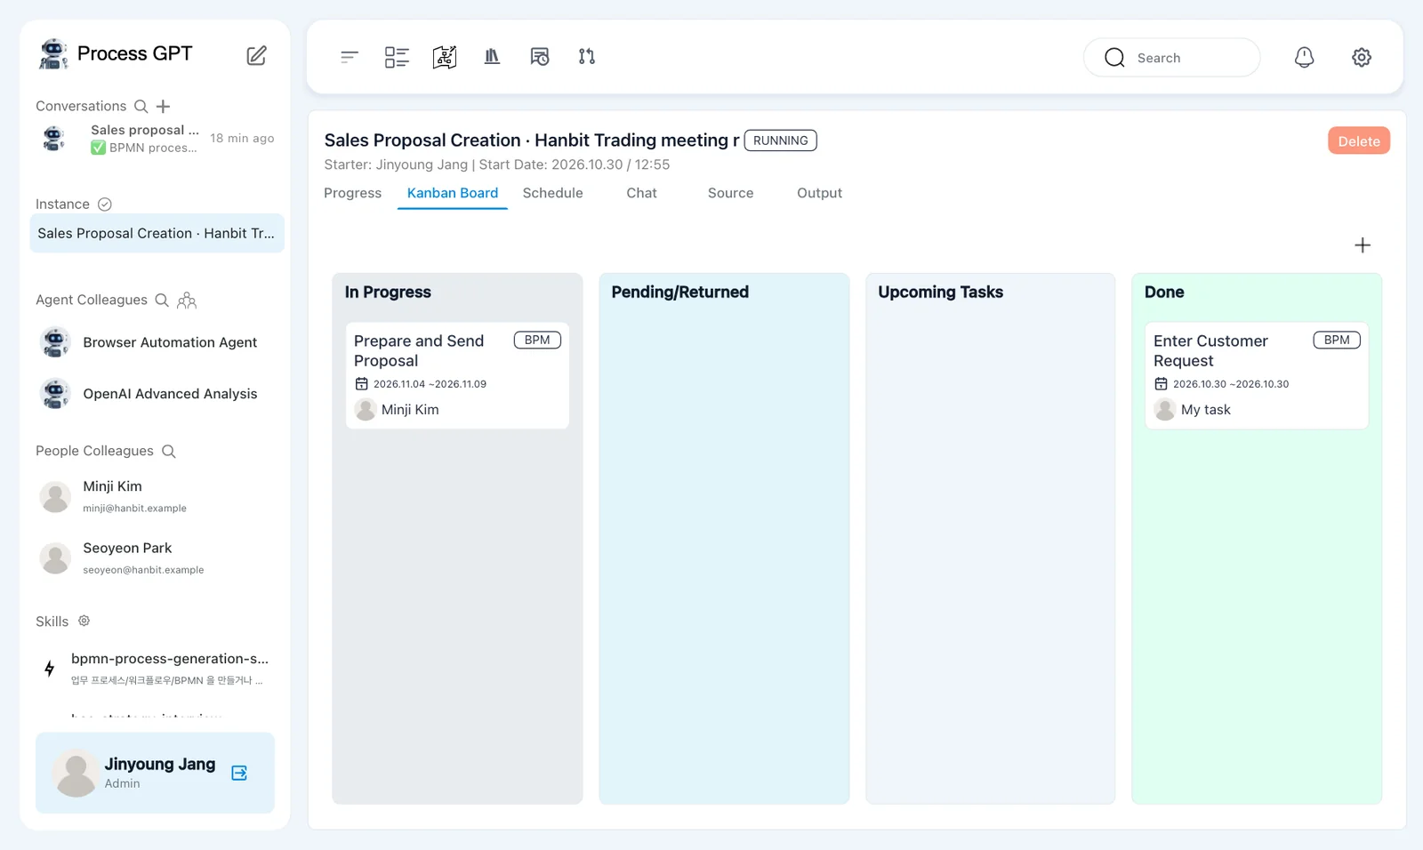The width and height of the screenshot is (1423, 850).
Task: Click minji@hanbit.example email text
Action: click(134, 509)
